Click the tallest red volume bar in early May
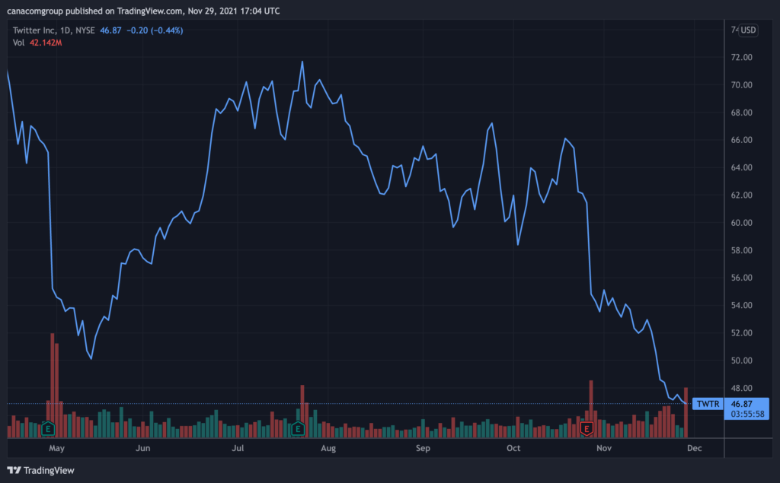The height and width of the screenshot is (483, 780). (53, 386)
